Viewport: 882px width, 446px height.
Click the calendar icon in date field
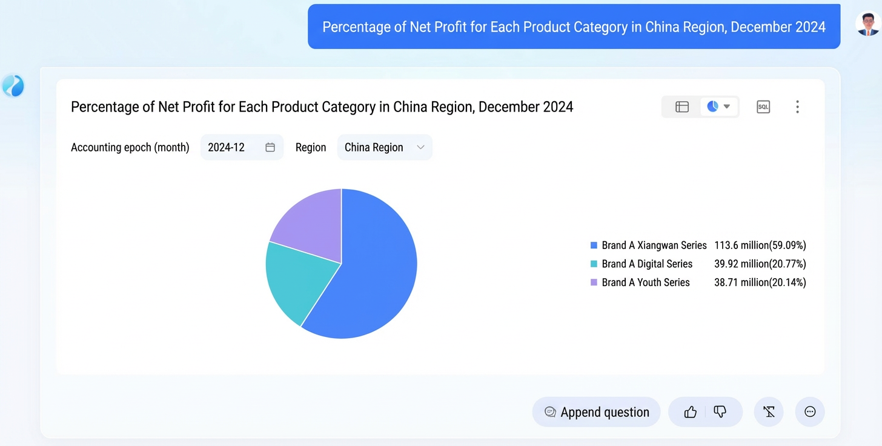[270, 147]
